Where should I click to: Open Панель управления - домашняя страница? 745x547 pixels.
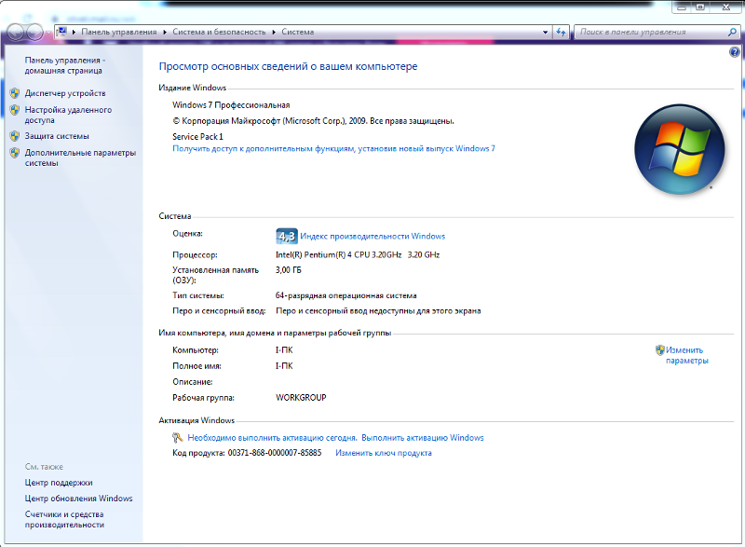(x=64, y=65)
